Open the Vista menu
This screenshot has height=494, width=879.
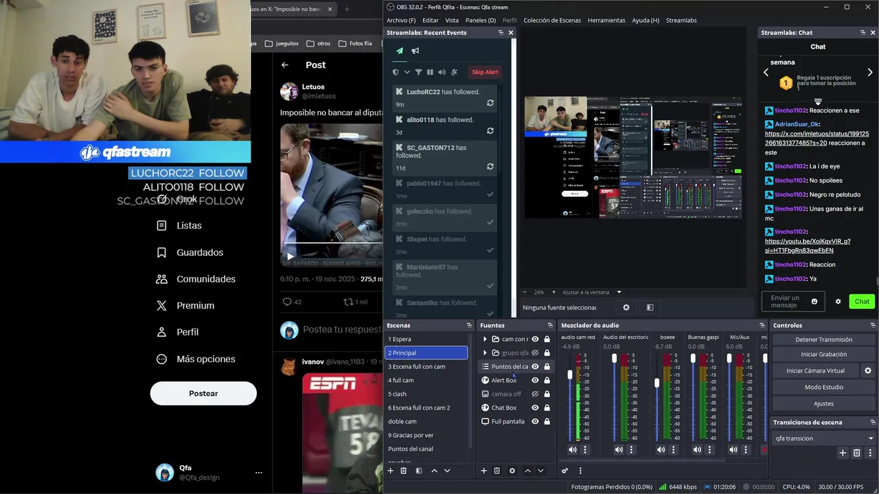[x=452, y=21]
